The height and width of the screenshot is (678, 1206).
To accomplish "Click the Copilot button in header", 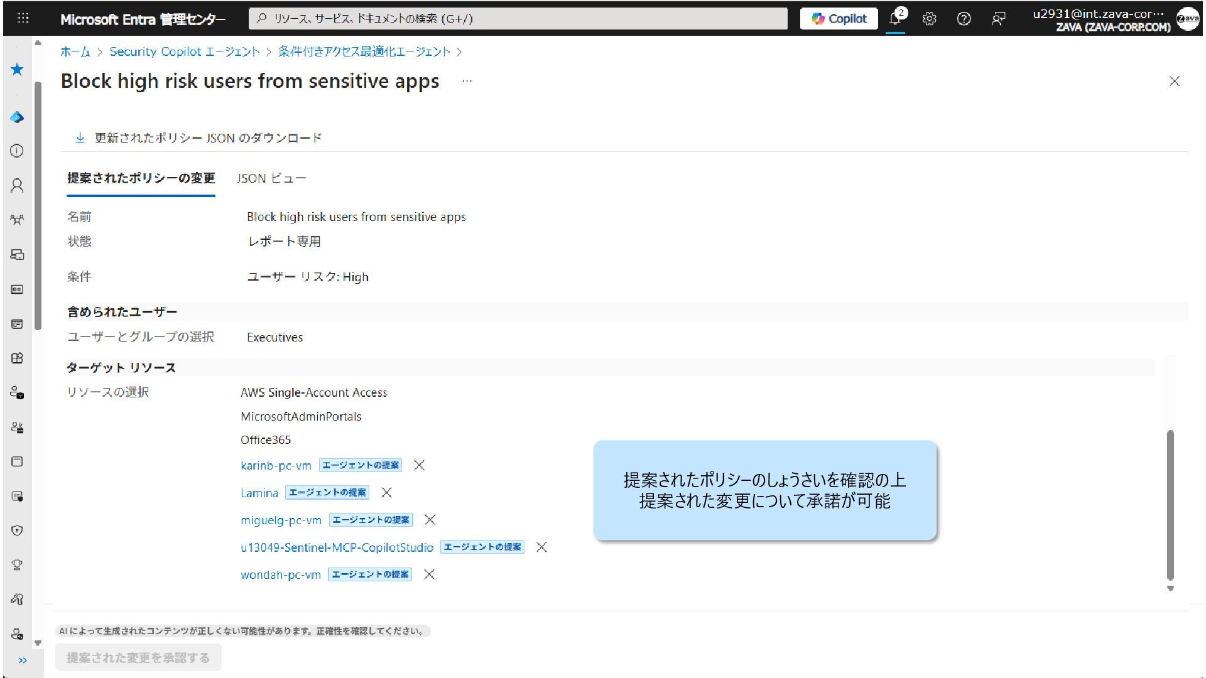I will tap(839, 19).
